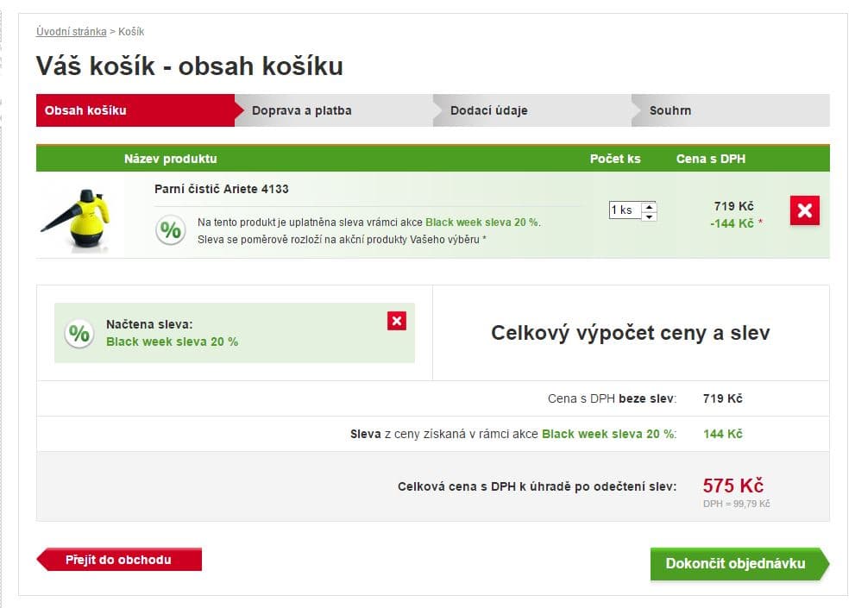
Task: Click the DPH = 99,79 Kč text
Action: [x=736, y=504]
